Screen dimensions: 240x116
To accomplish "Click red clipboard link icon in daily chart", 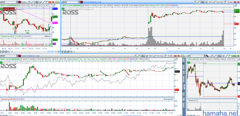I will (19, 2).
